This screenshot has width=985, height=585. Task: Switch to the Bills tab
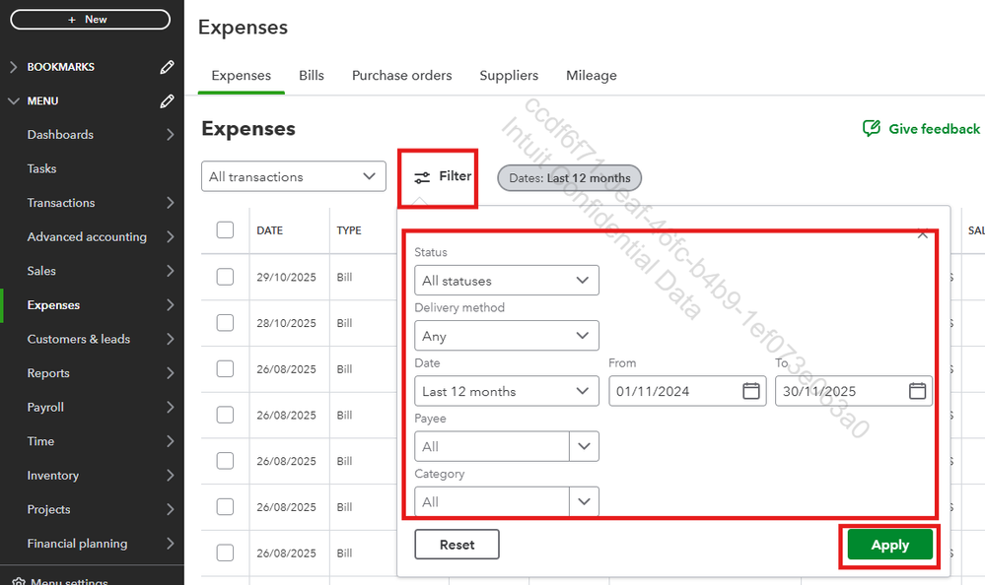pos(312,75)
